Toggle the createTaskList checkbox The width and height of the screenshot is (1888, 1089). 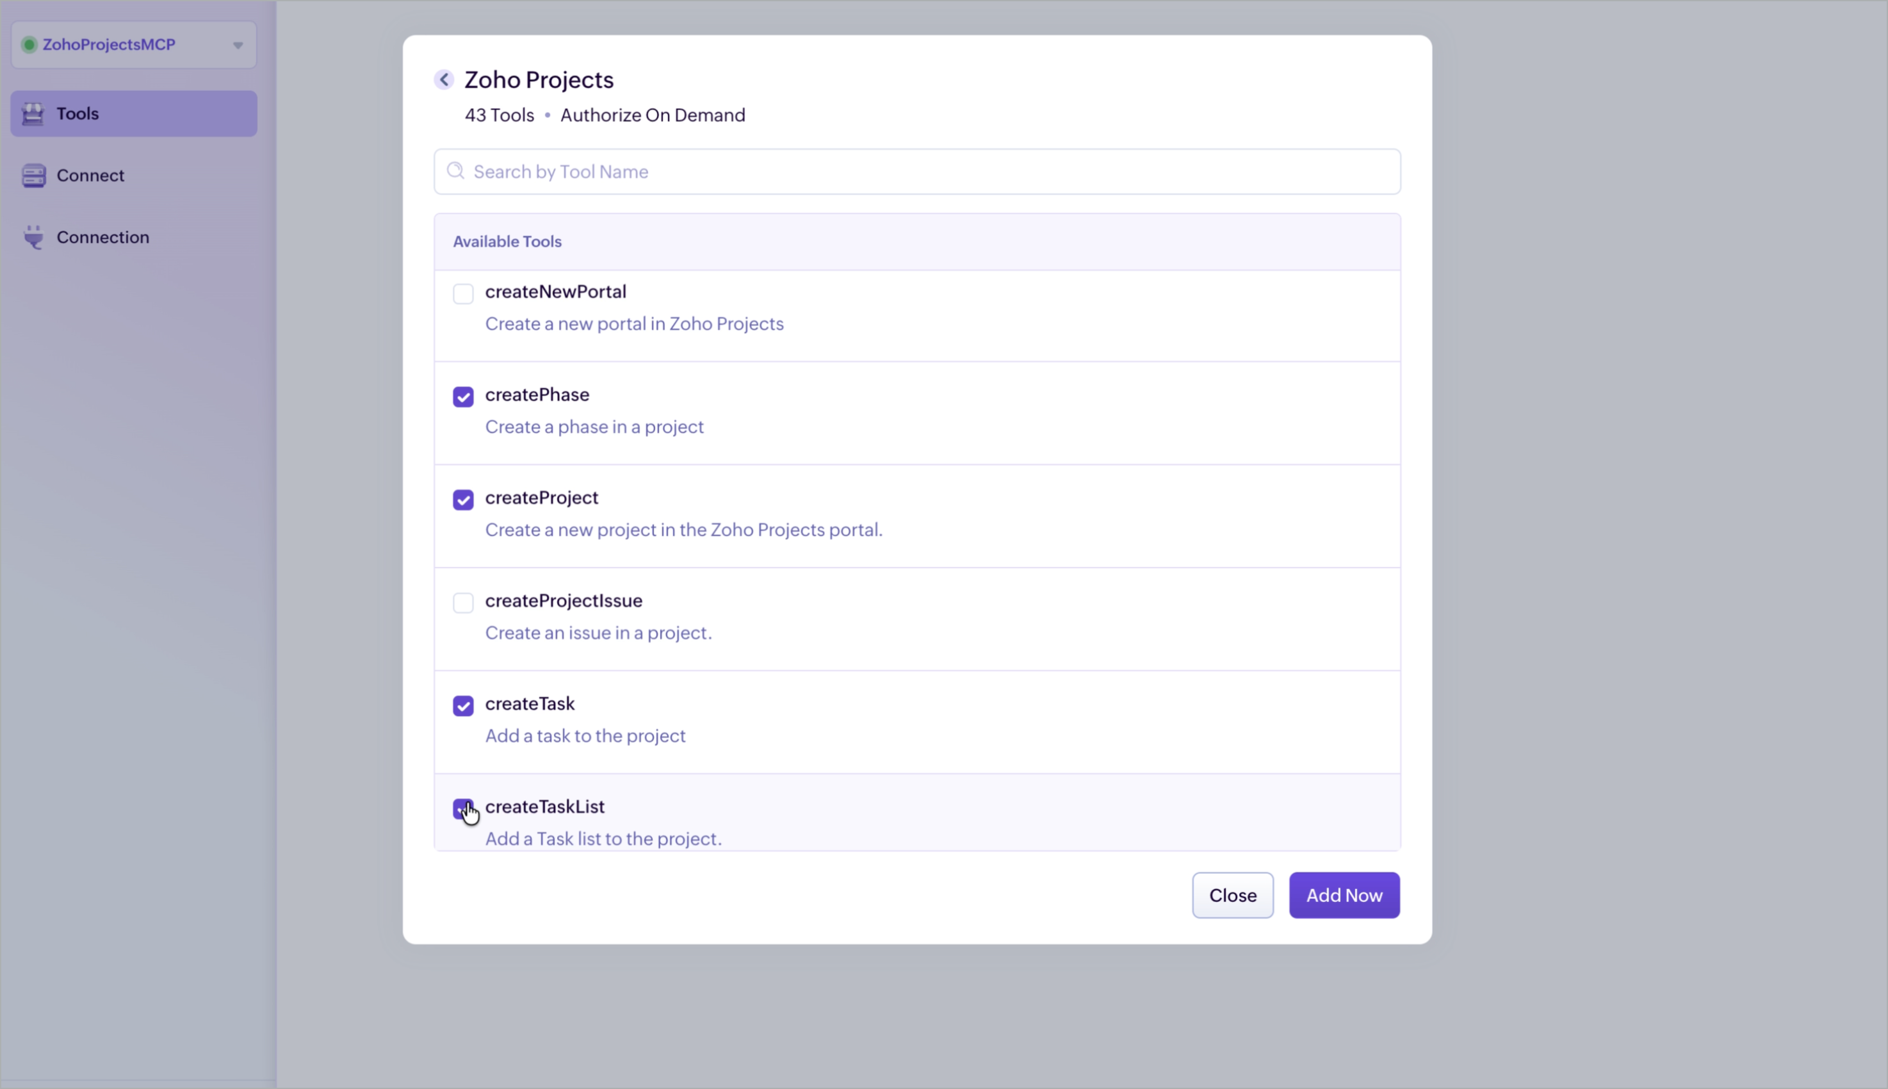pyautogui.click(x=463, y=808)
